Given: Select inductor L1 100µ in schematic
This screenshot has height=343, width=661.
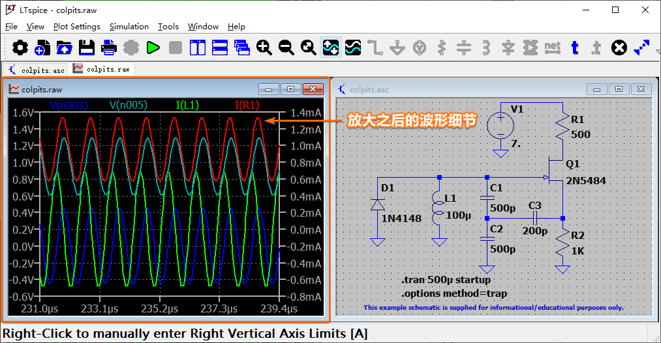Looking at the screenshot, I should coord(438,208).
